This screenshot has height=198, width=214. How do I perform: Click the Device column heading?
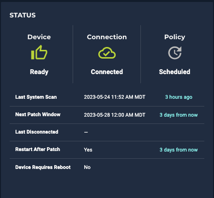39,37
